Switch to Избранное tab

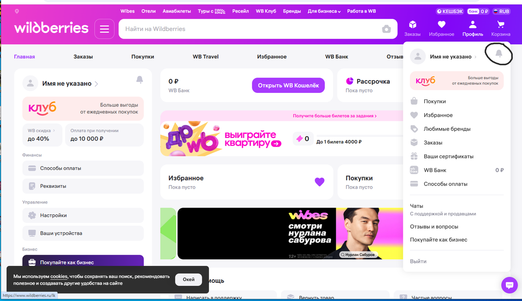[272, 57]
